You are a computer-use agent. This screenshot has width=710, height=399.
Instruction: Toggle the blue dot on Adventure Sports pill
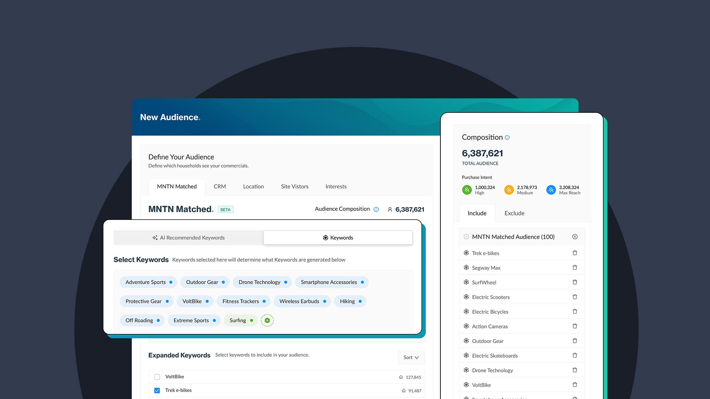171,282
